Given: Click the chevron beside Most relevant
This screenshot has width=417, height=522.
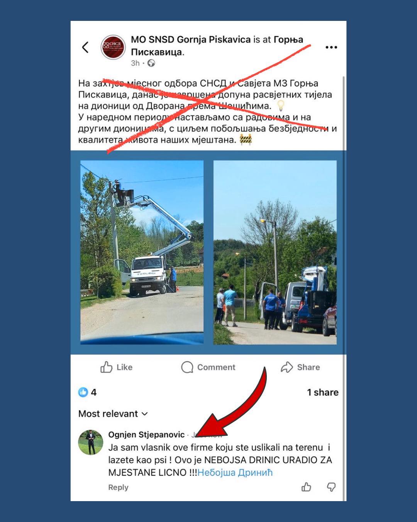Looking at the screenshot, I should 145,414.
